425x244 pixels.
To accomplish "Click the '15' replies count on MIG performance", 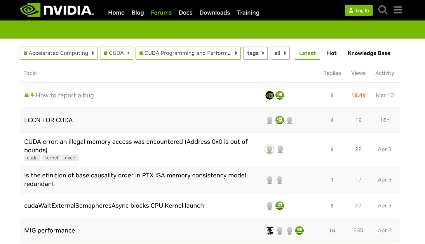I will tap(332, 231).
